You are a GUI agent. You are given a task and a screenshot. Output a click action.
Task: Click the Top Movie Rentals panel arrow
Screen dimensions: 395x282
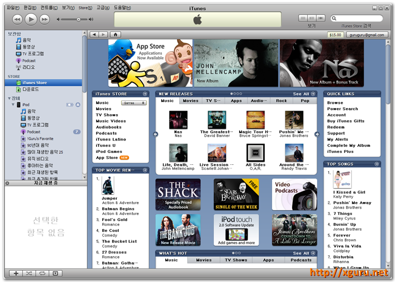pyautogui.click(x=145, y=170)
